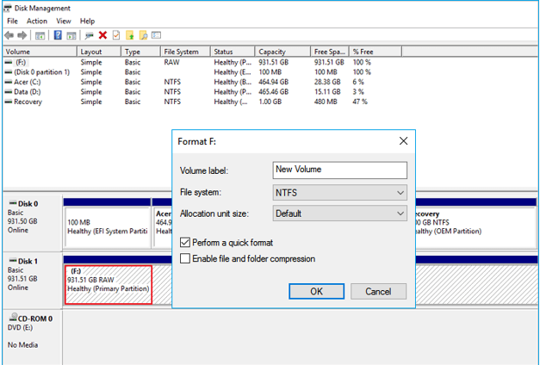Image resolution: width=540 pixels, height=365 pixels.
Task: Open the Help menu
Action: [87, 21]
